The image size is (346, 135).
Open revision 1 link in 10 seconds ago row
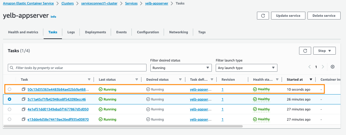(x=222, y=89)
